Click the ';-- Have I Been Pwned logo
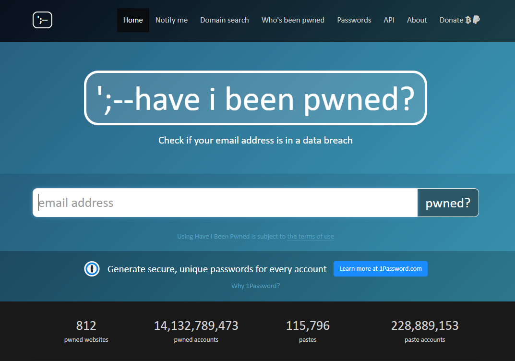The width and height of the screenshot is (515, 361). (x=42, y=20)
